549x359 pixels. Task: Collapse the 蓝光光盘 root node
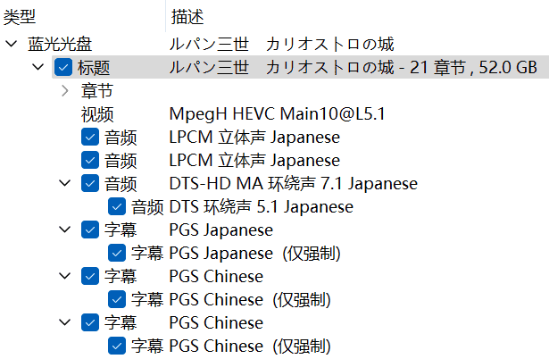click(10, 44)
